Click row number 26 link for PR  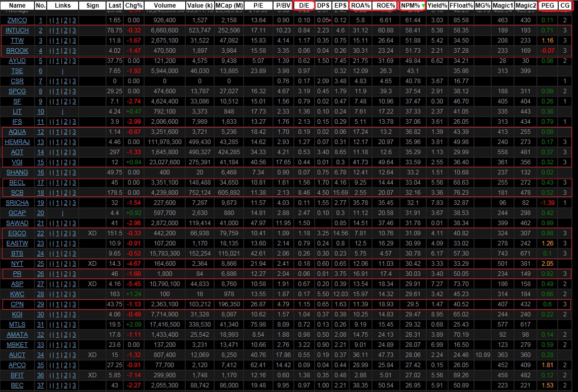click(x=41, y=273)
